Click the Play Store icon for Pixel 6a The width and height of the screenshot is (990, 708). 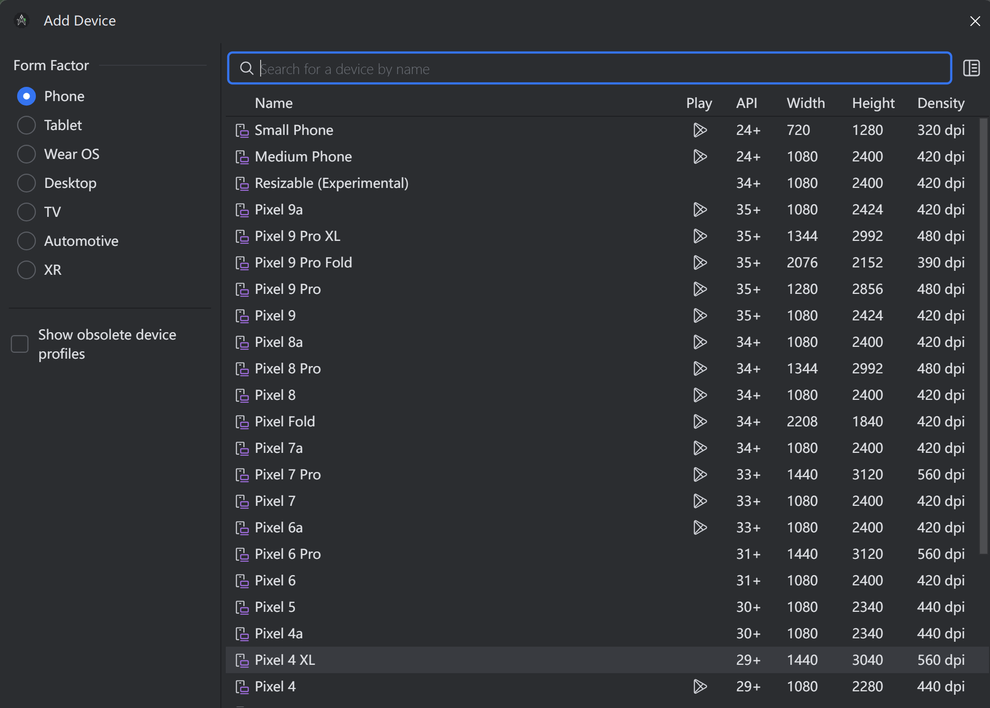point(700,527)
